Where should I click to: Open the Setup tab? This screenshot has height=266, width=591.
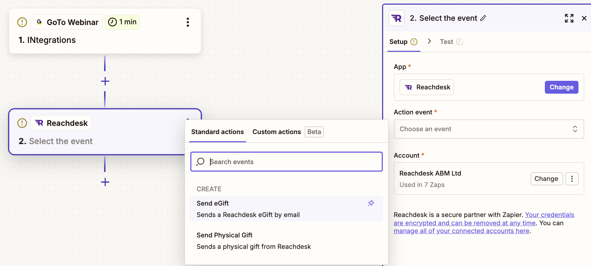[x=404, y=42]
